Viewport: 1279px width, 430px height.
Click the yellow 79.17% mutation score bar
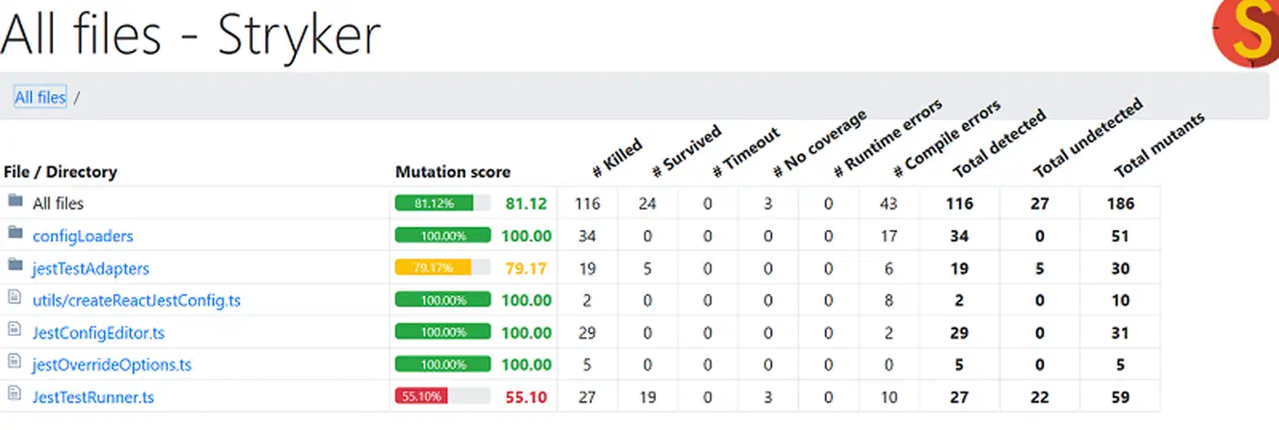(443, 268)
